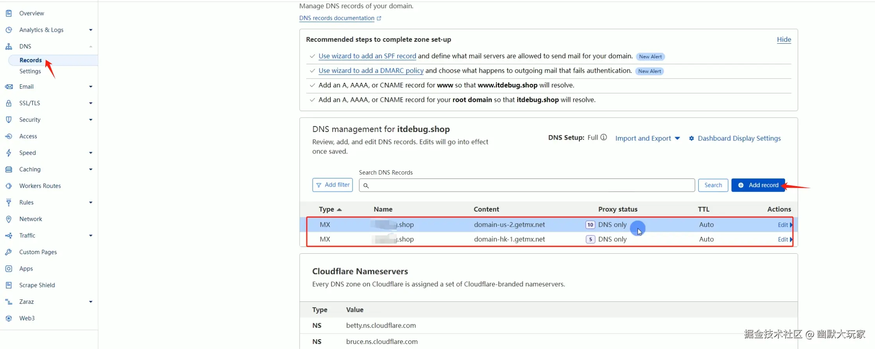Expand the Email sidebar section

tap(91, 87)
